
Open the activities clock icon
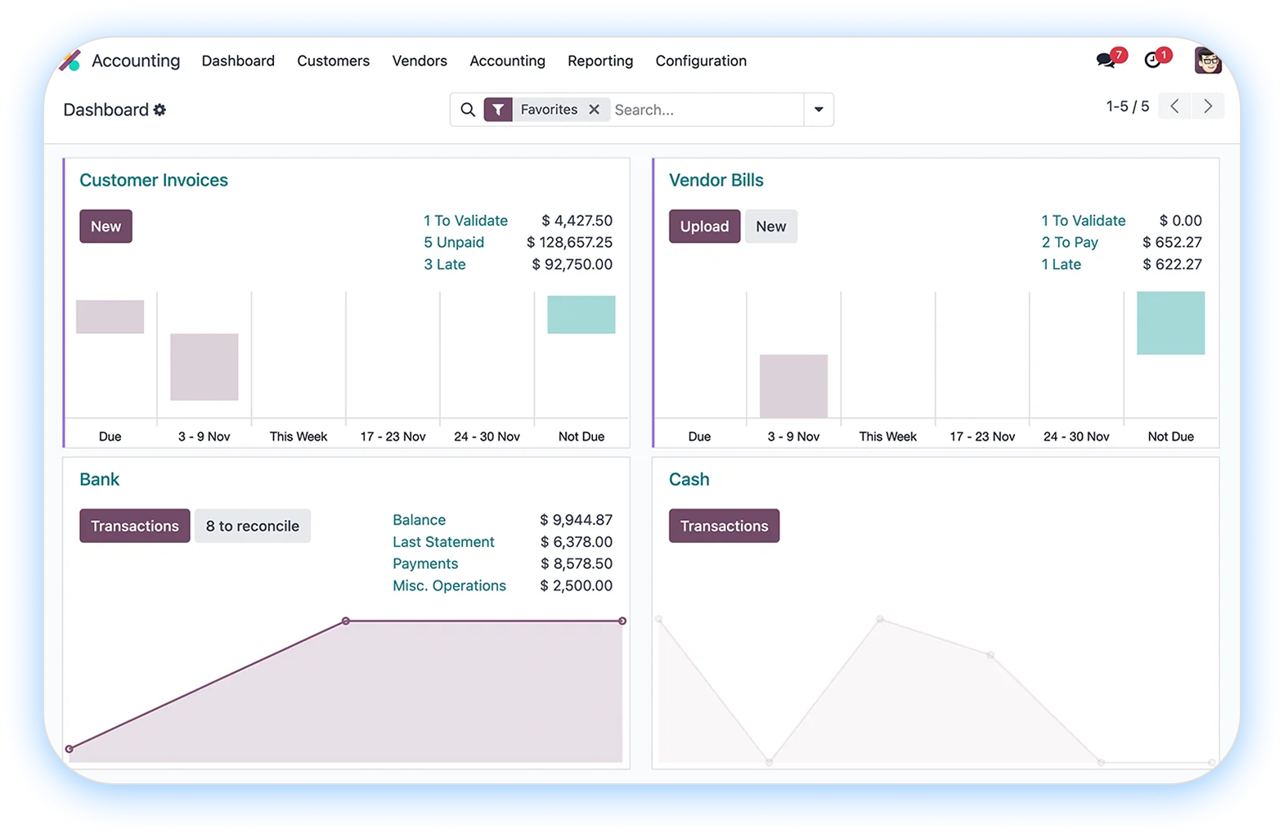click(x=1152, y=61)
